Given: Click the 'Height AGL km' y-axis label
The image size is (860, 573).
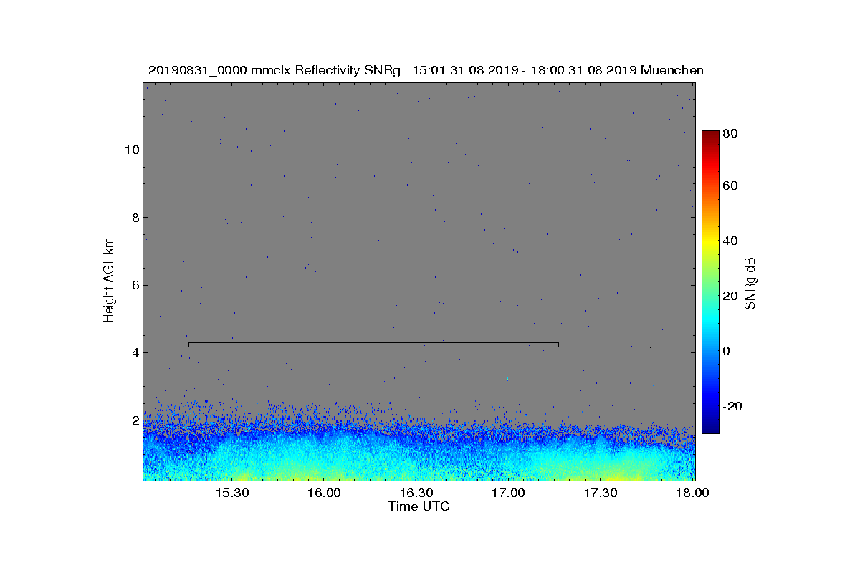Looking at the screenshot, I should pyautogui.click(x=109, y=281).
